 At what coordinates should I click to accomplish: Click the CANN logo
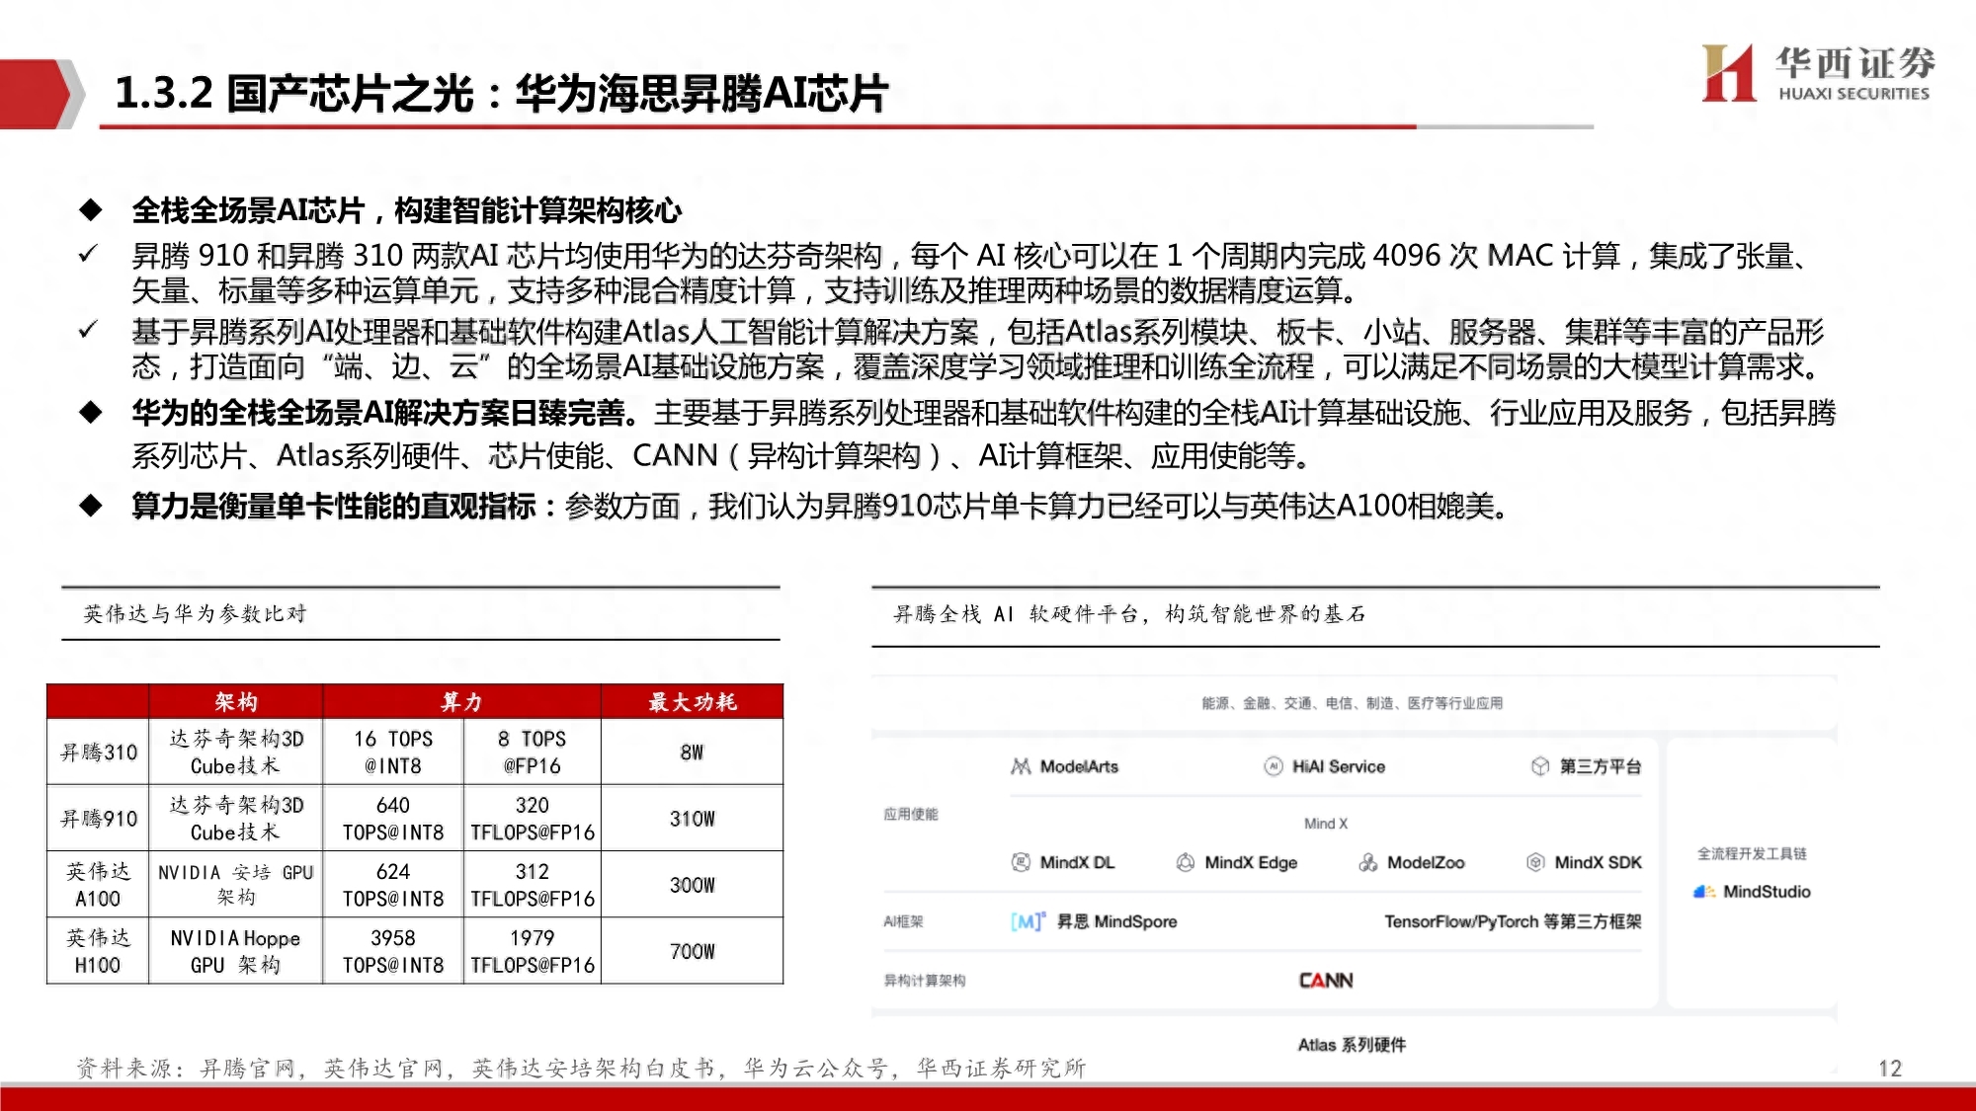pyautogui.click(x=1326, y=981)
